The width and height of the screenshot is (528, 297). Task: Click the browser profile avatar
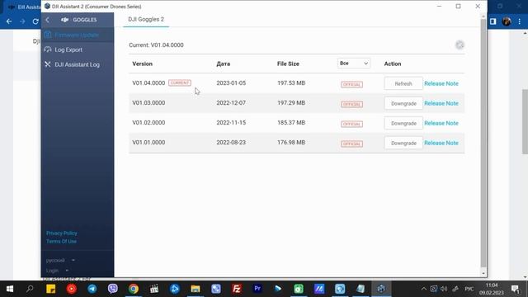point(507,21)
